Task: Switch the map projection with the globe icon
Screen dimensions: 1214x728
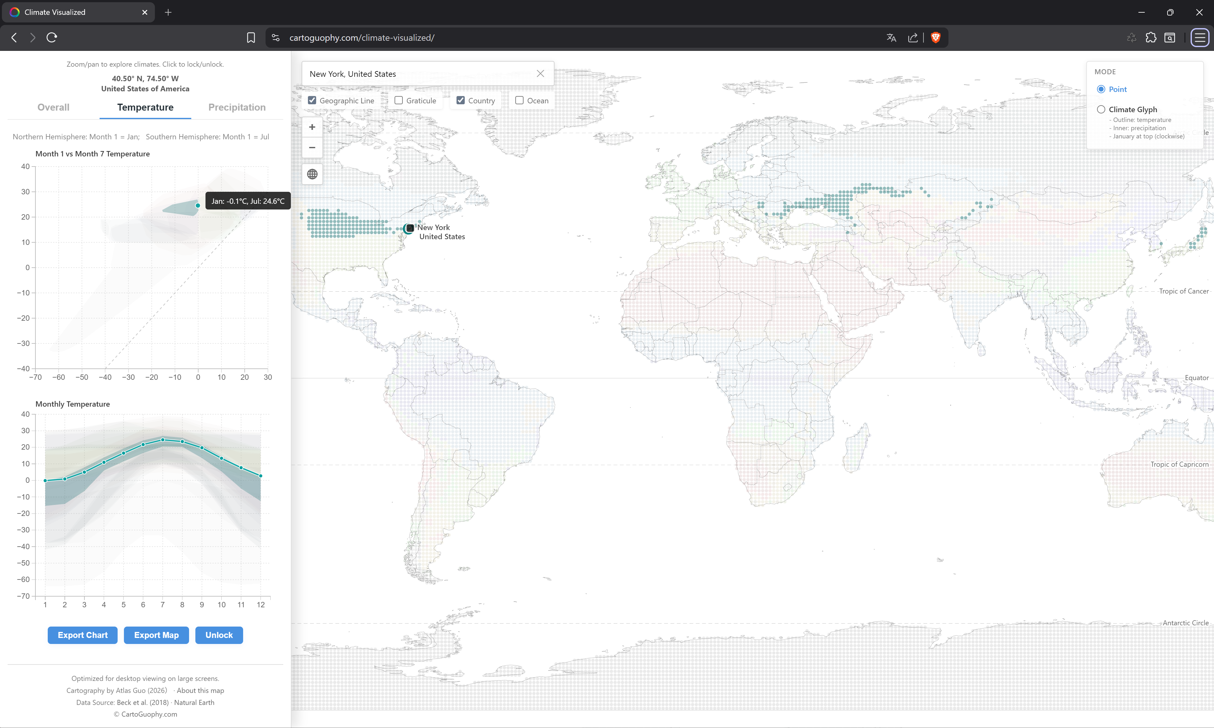Action: coord(312,174)
